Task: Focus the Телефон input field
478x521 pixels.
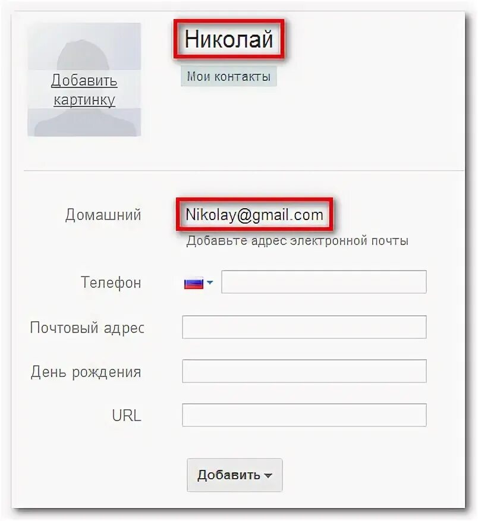Action: click(x=324, y=282)
